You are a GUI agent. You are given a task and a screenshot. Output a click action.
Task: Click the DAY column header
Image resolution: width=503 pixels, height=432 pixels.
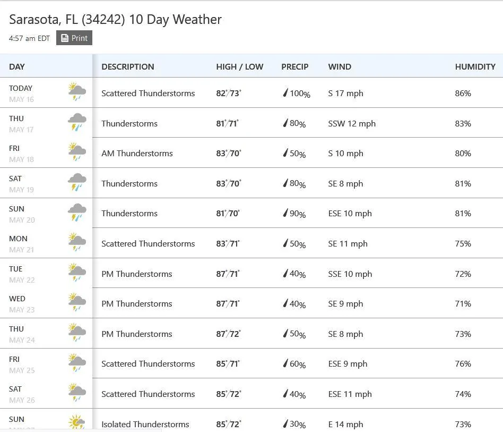click(x=17, y=67)
